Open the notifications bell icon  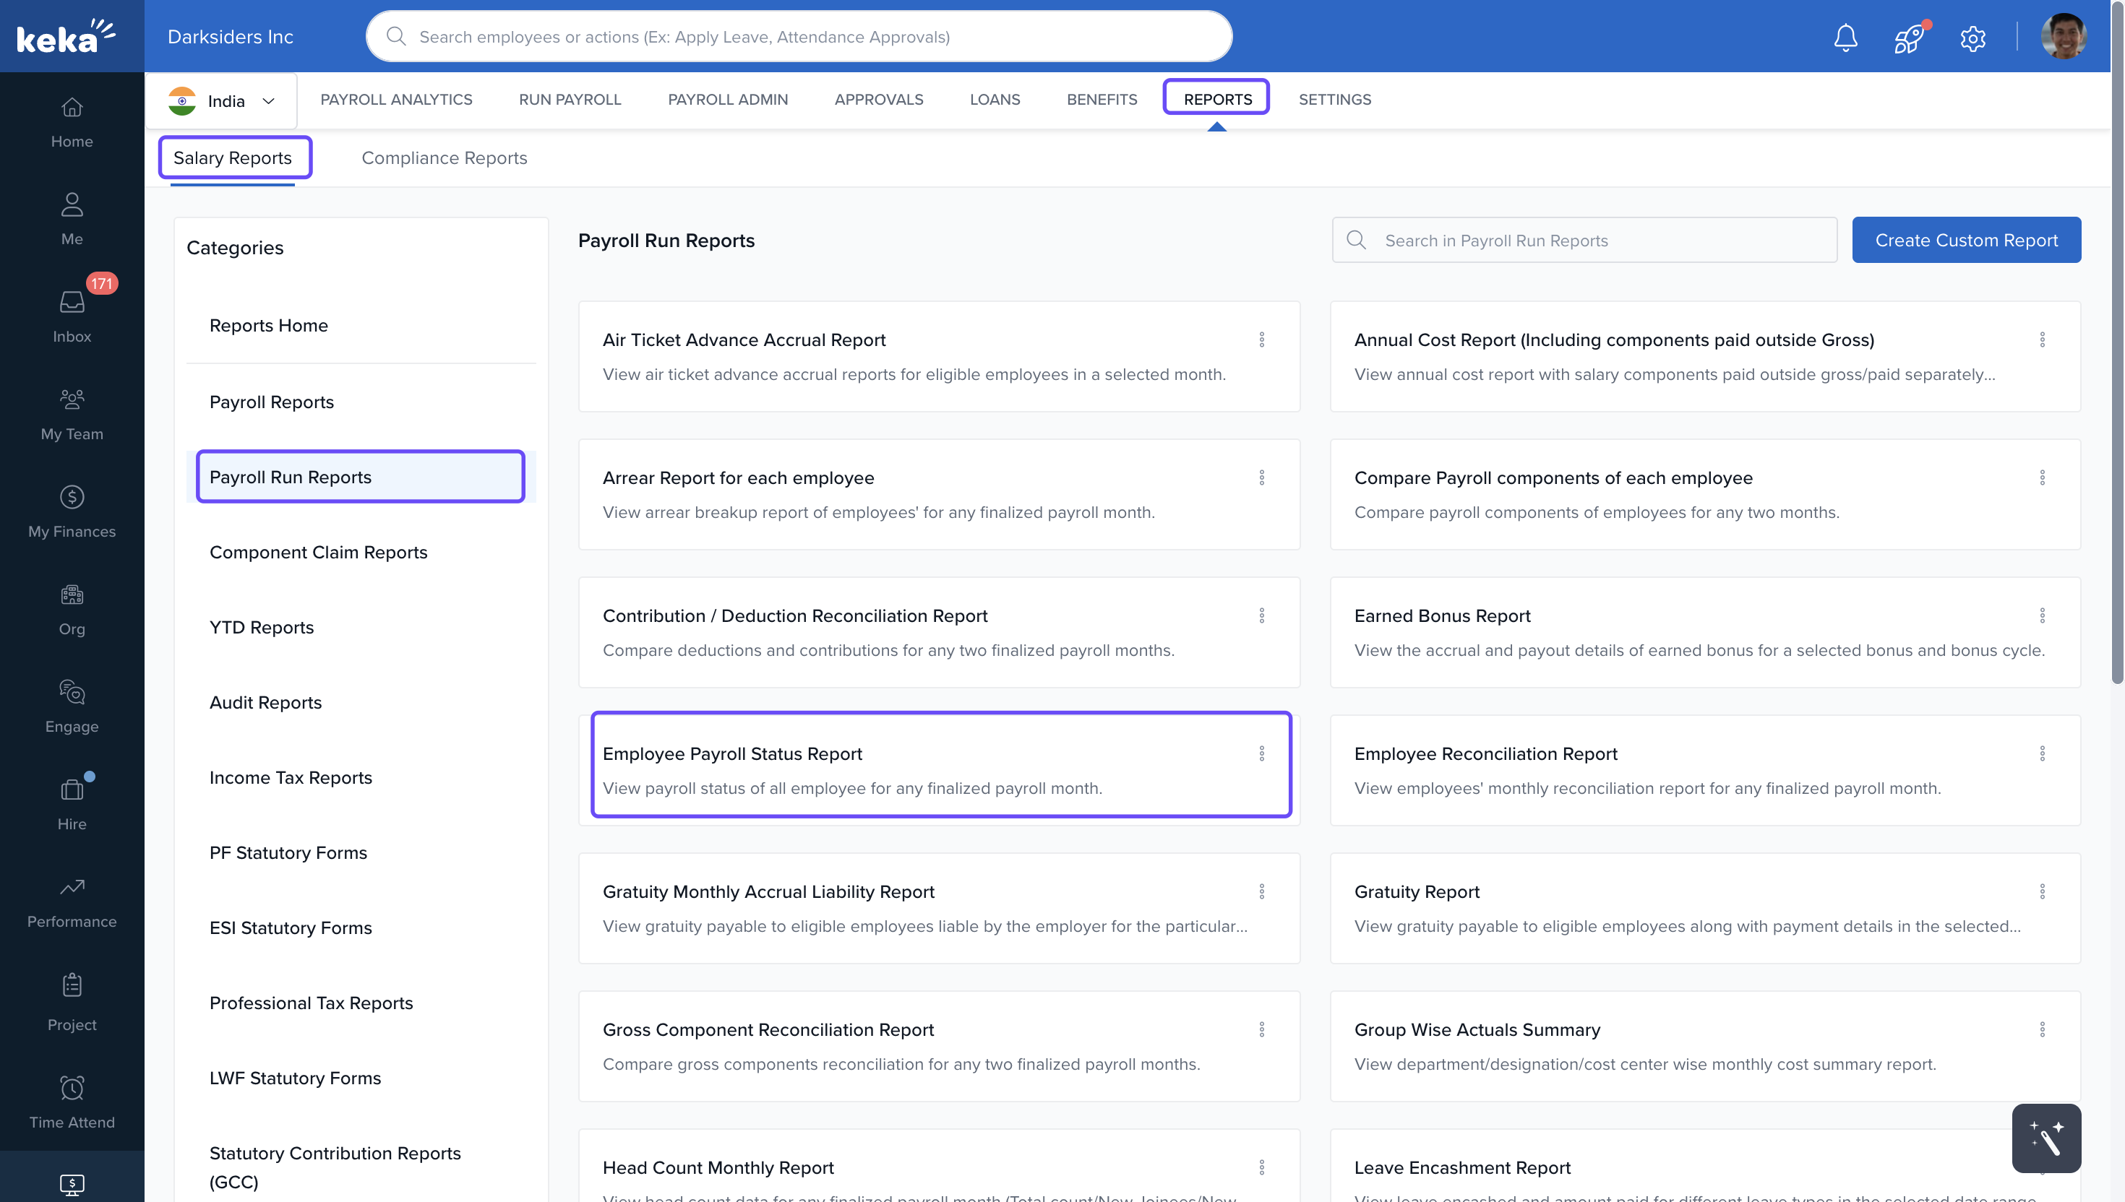point(1845,37)
